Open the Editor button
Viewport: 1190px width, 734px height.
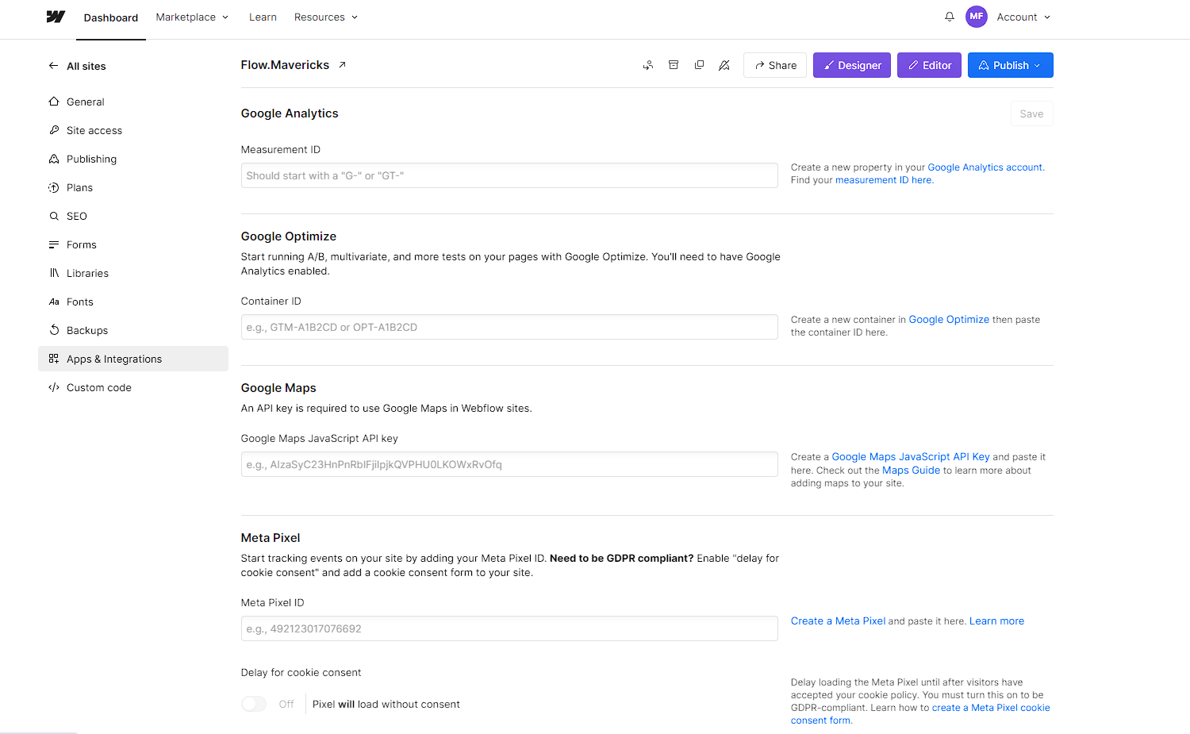[x=930, y=65]
